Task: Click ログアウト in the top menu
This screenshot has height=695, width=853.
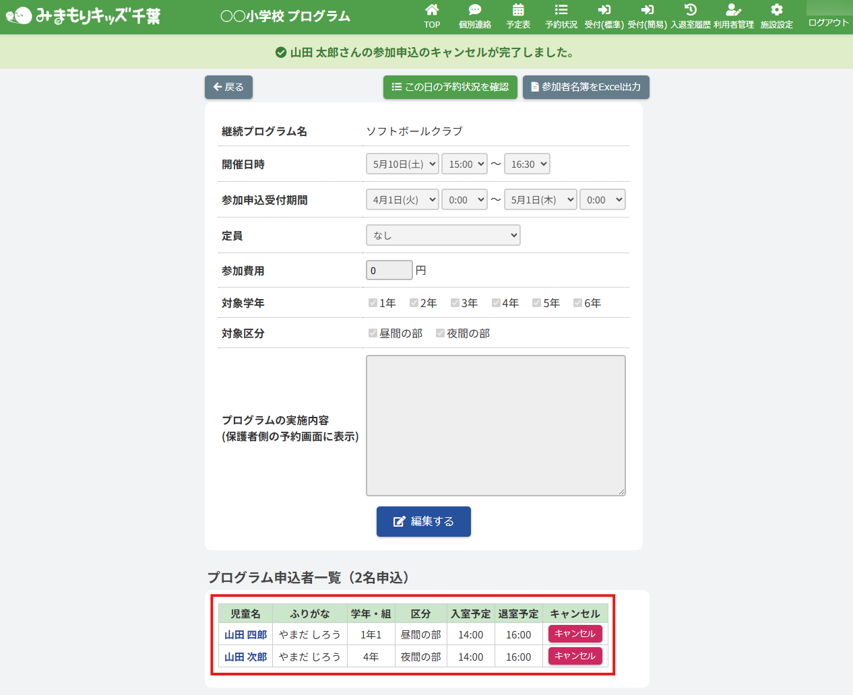Action: click(828, 22)
